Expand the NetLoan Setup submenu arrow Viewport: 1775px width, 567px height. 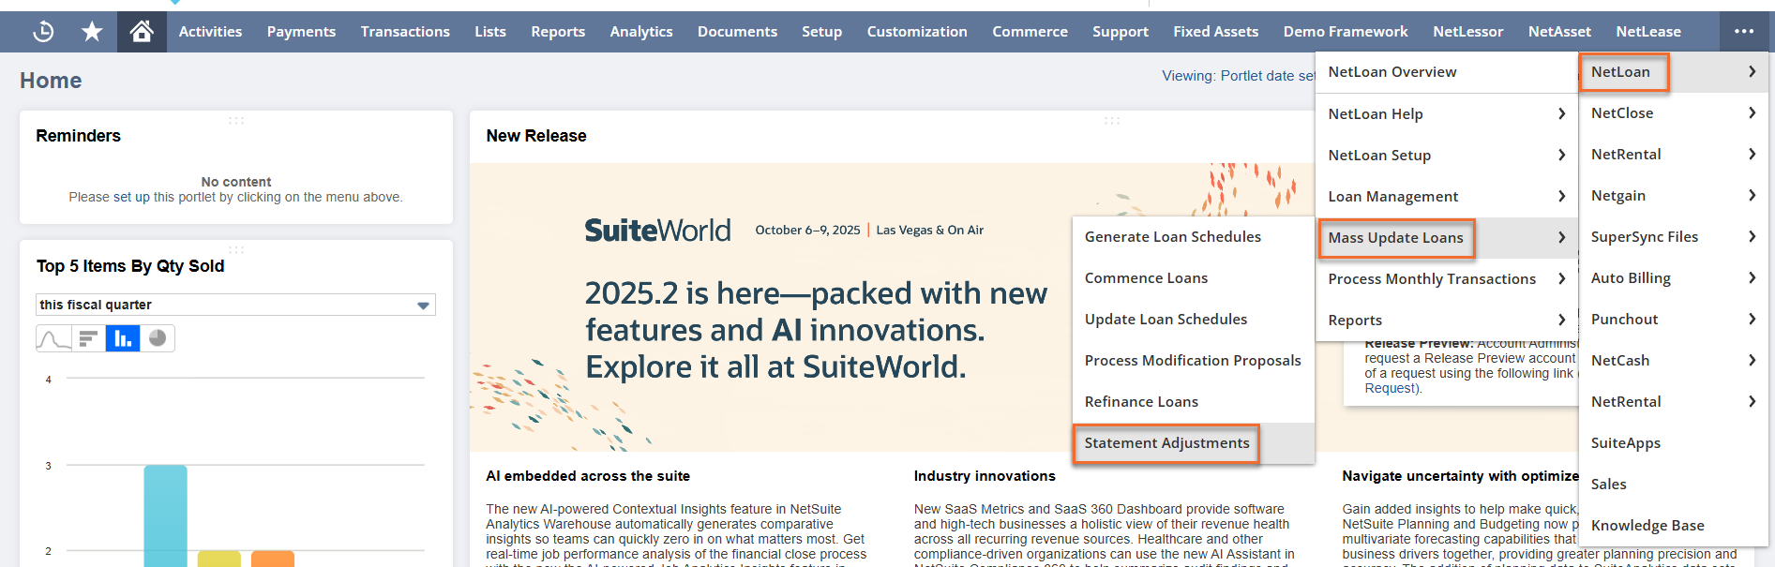[x=1561, y=155]
